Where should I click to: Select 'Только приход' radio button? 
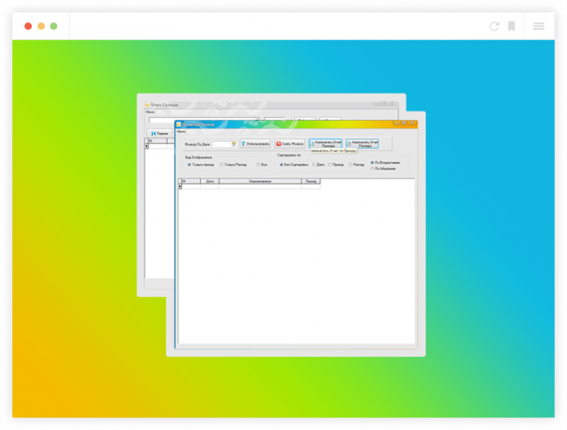click(x=189, y=165)
